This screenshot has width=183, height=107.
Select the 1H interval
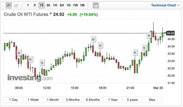[55, 5]
